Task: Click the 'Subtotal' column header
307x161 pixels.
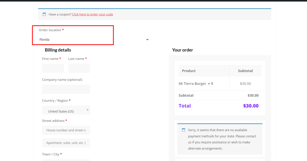Action: tap(245, 71)
